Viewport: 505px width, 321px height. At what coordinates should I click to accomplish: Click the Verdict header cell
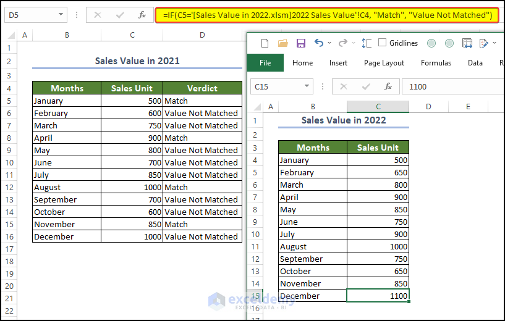[202, 88]
